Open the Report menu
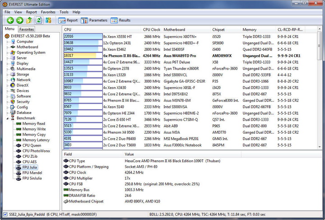 click(31, 12)
